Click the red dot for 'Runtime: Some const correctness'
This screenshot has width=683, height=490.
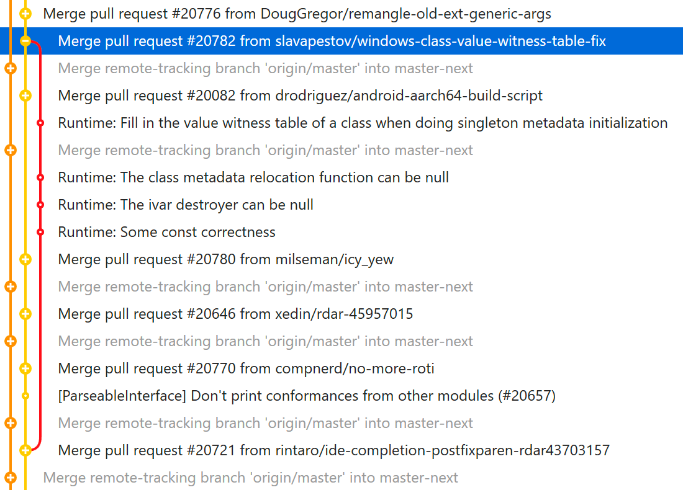tap(40, 232)
